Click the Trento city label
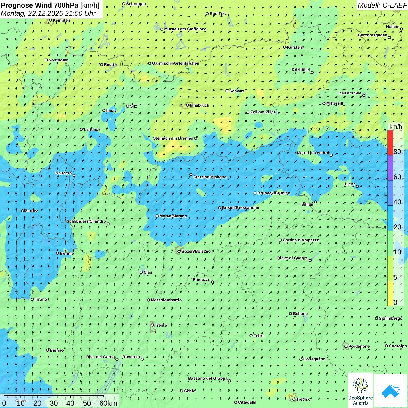408x408 pixels. [161, 325]
